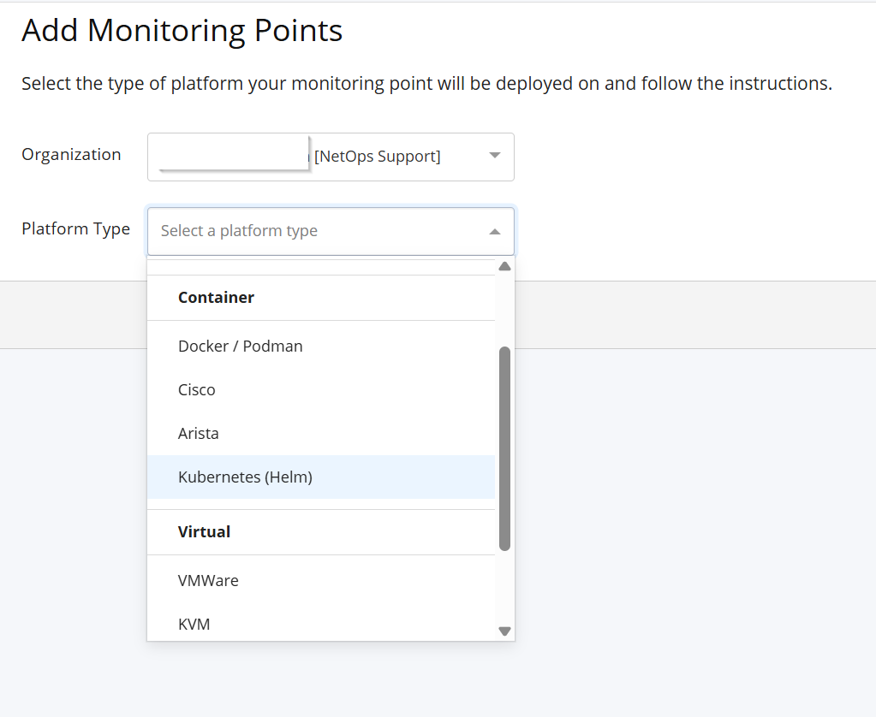Click the Organization field label
The width and height of the screenshot is (876, 717).
coord(71,155)
